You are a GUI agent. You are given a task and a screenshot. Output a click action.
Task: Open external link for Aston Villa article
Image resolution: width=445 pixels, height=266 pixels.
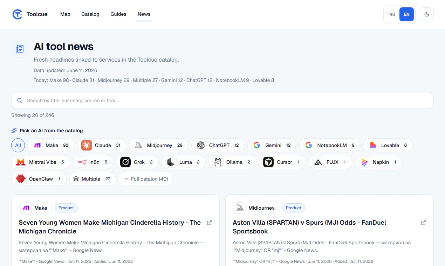pyautogui.click(x=424, y=223)
